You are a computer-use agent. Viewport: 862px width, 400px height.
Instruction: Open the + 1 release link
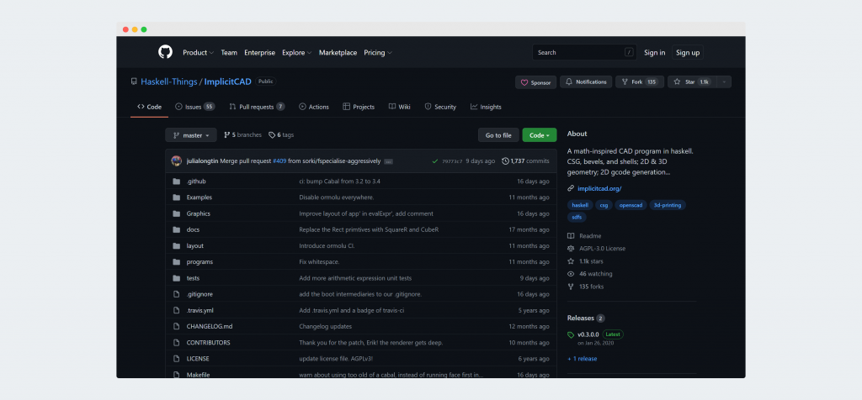pyautogui.click(x=583, y=359)
